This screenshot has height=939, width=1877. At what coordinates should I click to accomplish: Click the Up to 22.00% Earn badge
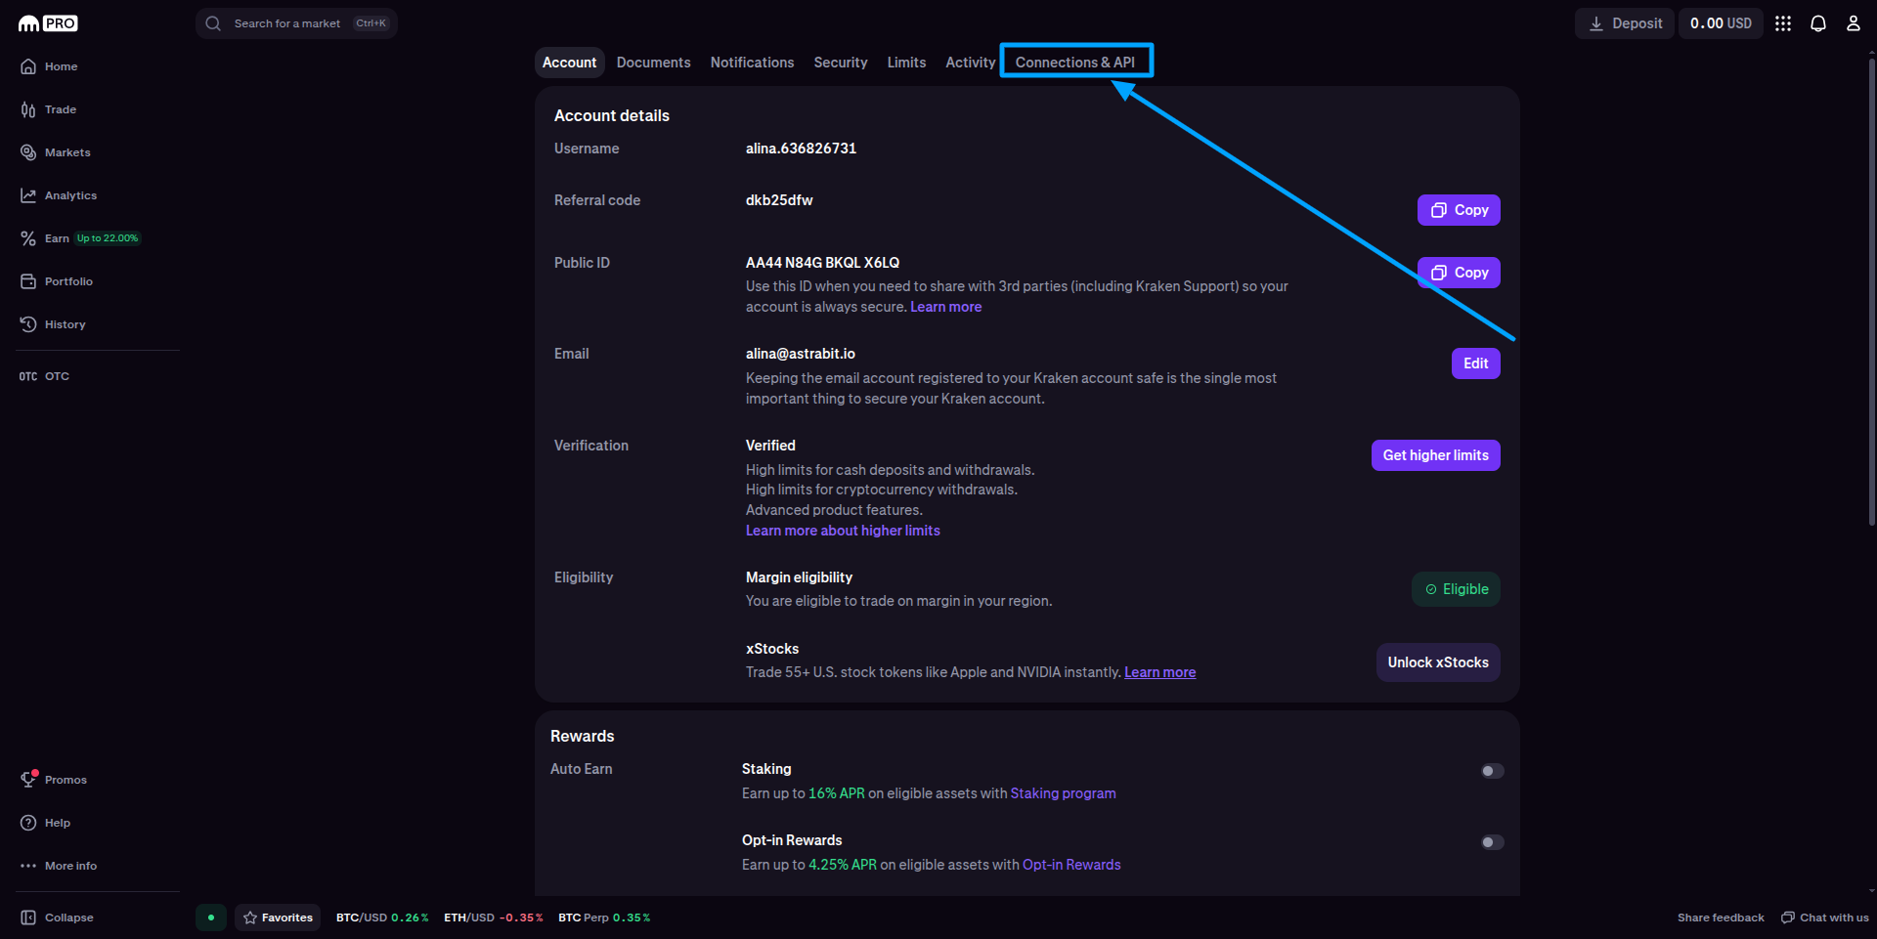tap(108, 238)
